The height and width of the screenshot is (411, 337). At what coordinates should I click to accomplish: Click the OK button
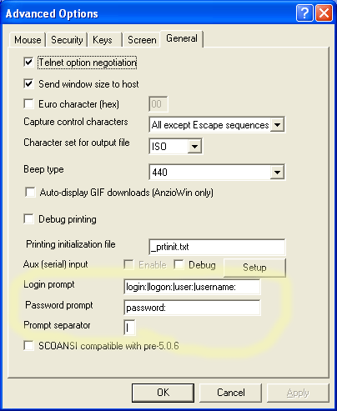coord(163,393)
